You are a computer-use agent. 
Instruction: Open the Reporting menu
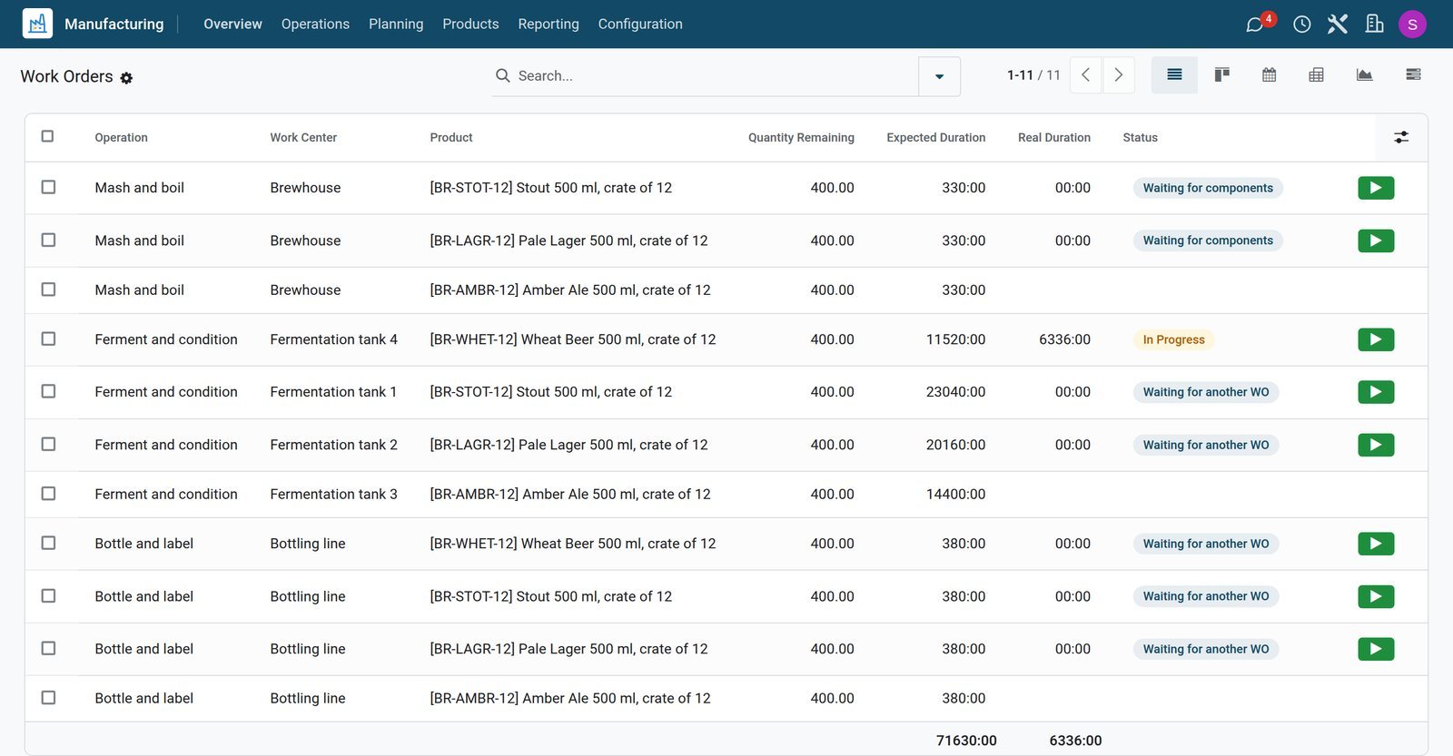[549, 25]
